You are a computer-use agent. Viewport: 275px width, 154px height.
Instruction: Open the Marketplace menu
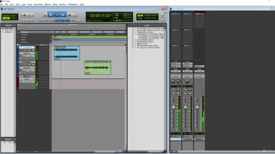(73, 4)
